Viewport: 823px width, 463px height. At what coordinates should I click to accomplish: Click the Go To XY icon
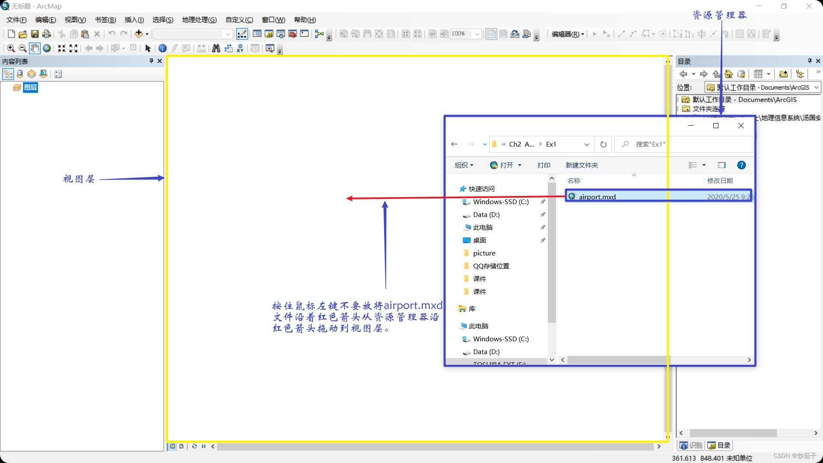(x=240, y=48)
